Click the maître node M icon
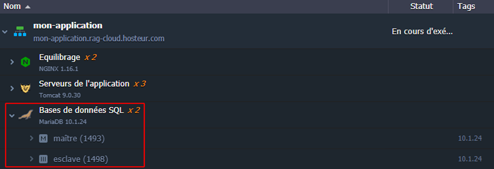494x169 pixels. click(x=43, y=138)
